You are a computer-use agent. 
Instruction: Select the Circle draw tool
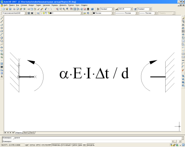[2, 38]
